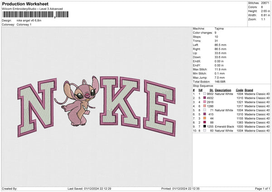Image resolution: width=272 pixels, height=192 pixels.
Task: Select the Max Jump value 7.0 mm
Action: click(x=219, y=77)
